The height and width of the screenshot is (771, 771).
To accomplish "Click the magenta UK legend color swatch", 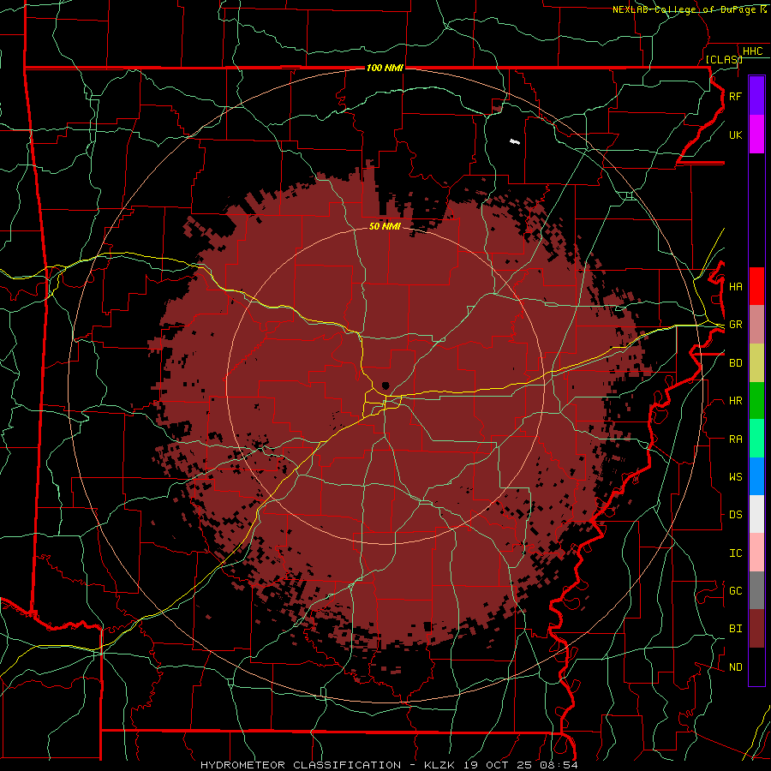I will pos(756,134).
